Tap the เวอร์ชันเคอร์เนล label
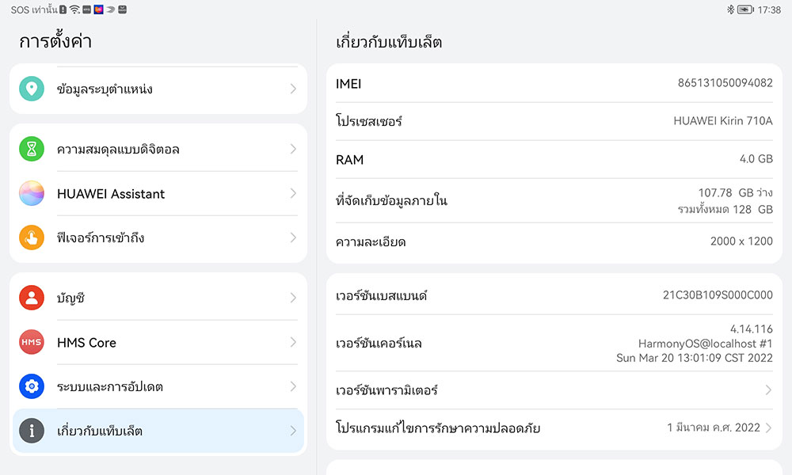Screen dimensions: 792x475 tap(379, 344)
